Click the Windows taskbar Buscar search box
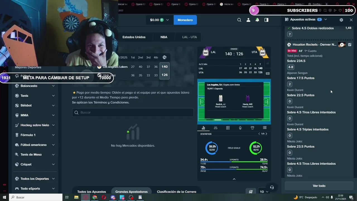The image size is (357, 201). click(x=36, y=197)
